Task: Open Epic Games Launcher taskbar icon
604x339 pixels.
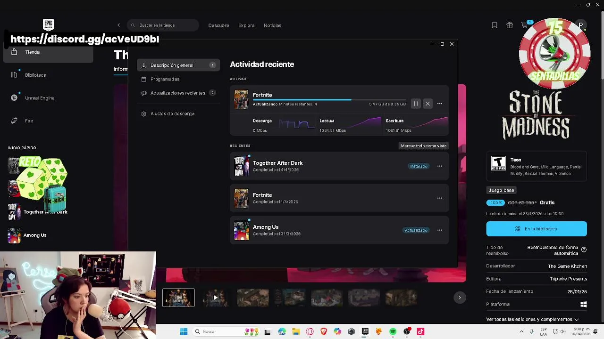Action: coord(365,331)
